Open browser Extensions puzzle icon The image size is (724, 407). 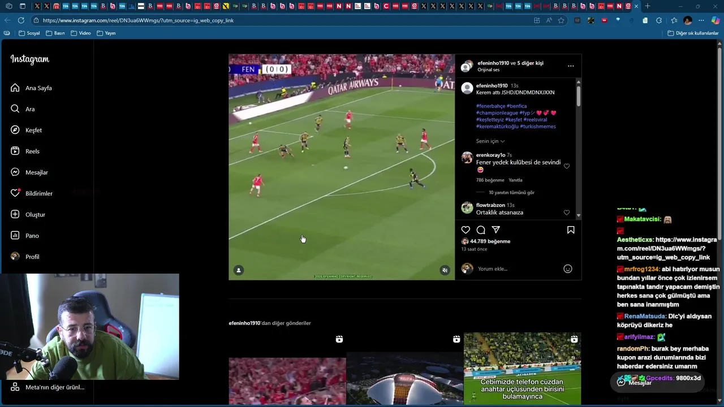pyautogui.click(x=659, y=20)
